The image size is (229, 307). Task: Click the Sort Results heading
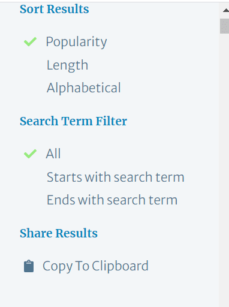click(x=55, y=9)
